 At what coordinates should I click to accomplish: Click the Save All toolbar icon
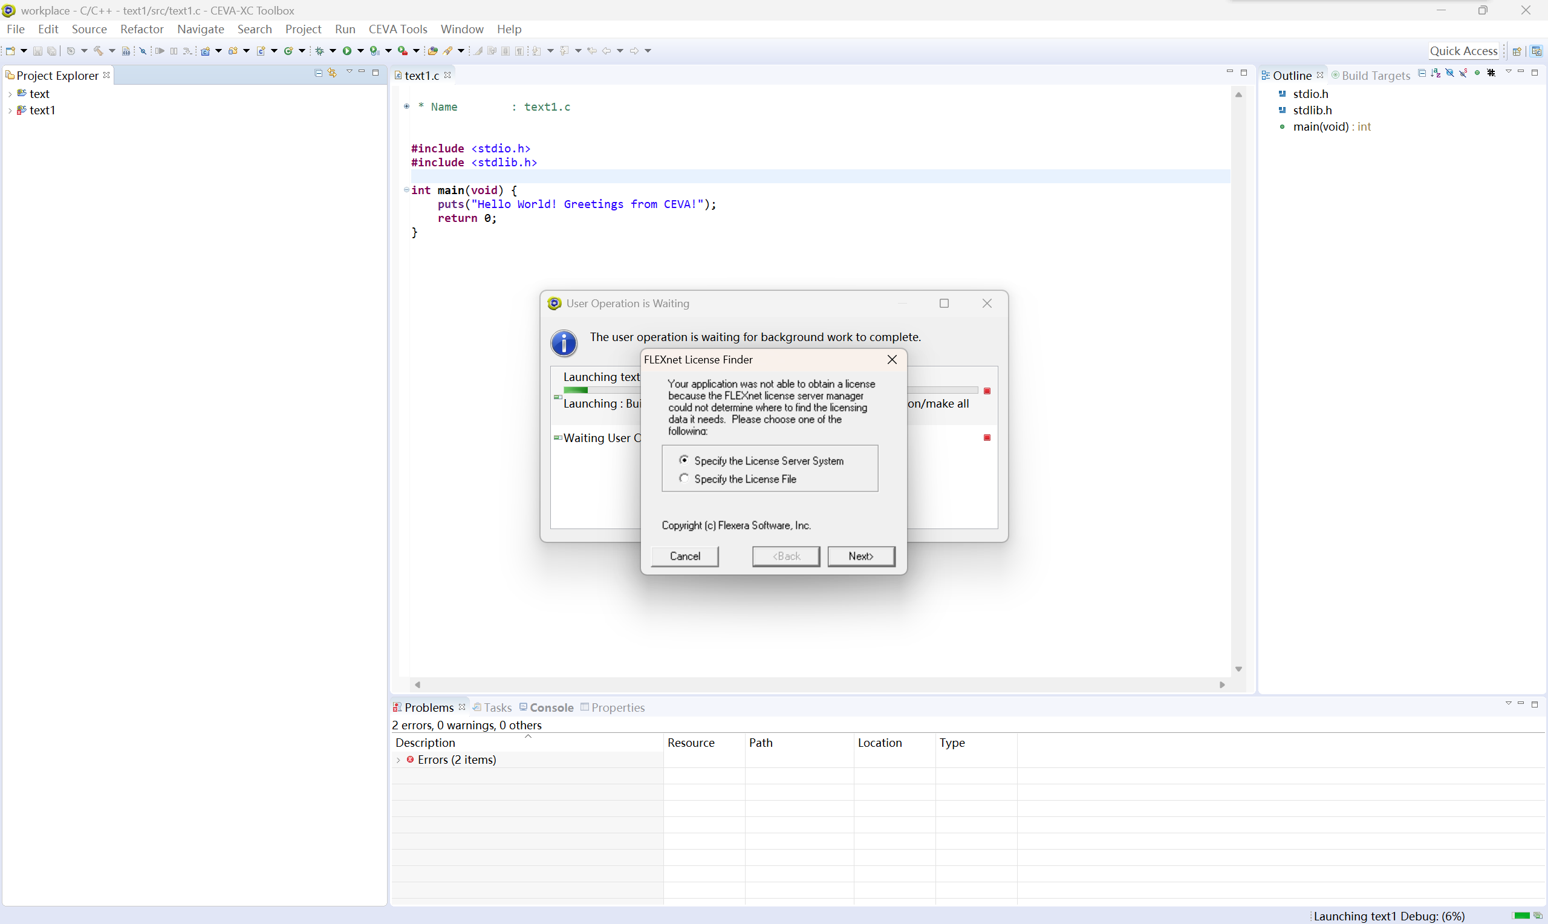coord(51,51)
